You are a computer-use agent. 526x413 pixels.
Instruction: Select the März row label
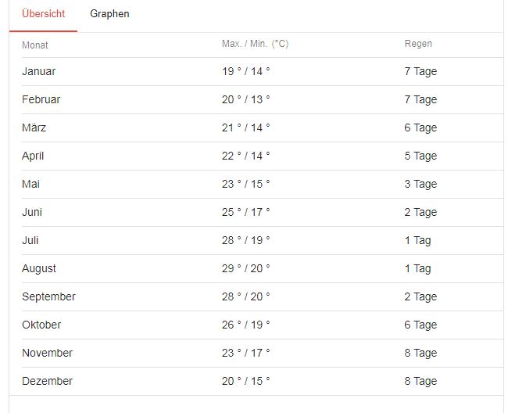[x=34, y=127]
